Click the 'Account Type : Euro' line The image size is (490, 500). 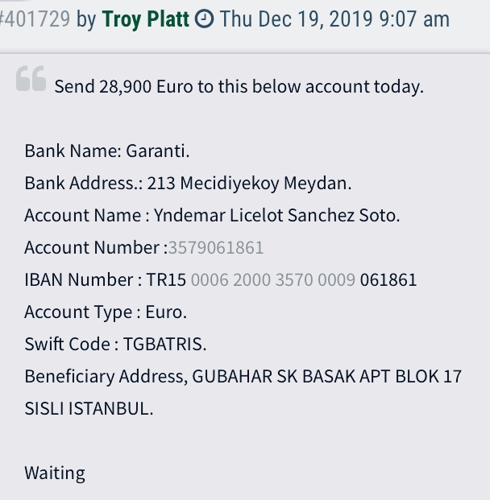coord(106,312)
